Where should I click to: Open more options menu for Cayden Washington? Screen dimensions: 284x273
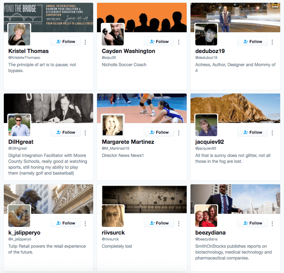(179, 42)
